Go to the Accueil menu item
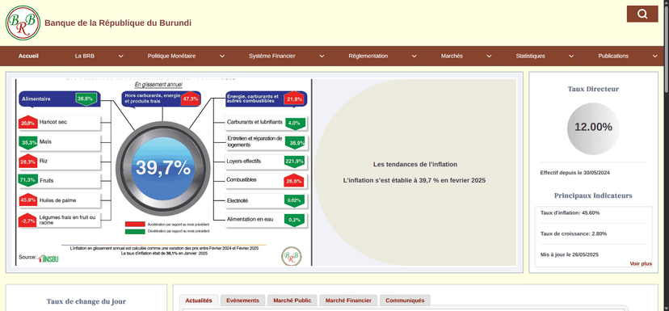Viewport: 669px width, 311px height. pos(28,56)
